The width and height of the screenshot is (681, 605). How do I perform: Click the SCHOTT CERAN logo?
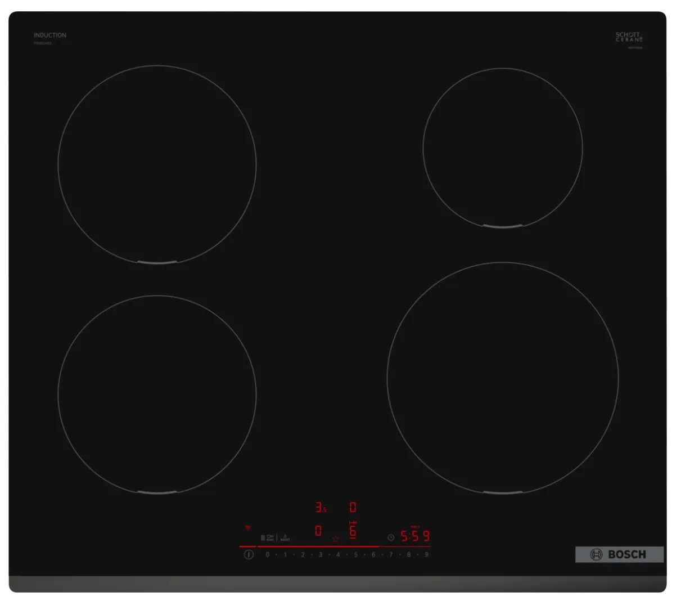tap(628, 37)
